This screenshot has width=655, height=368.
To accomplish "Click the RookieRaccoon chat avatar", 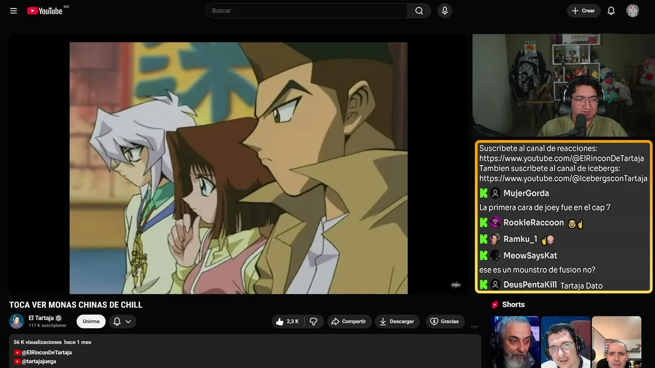I will (x=495, y=223).
